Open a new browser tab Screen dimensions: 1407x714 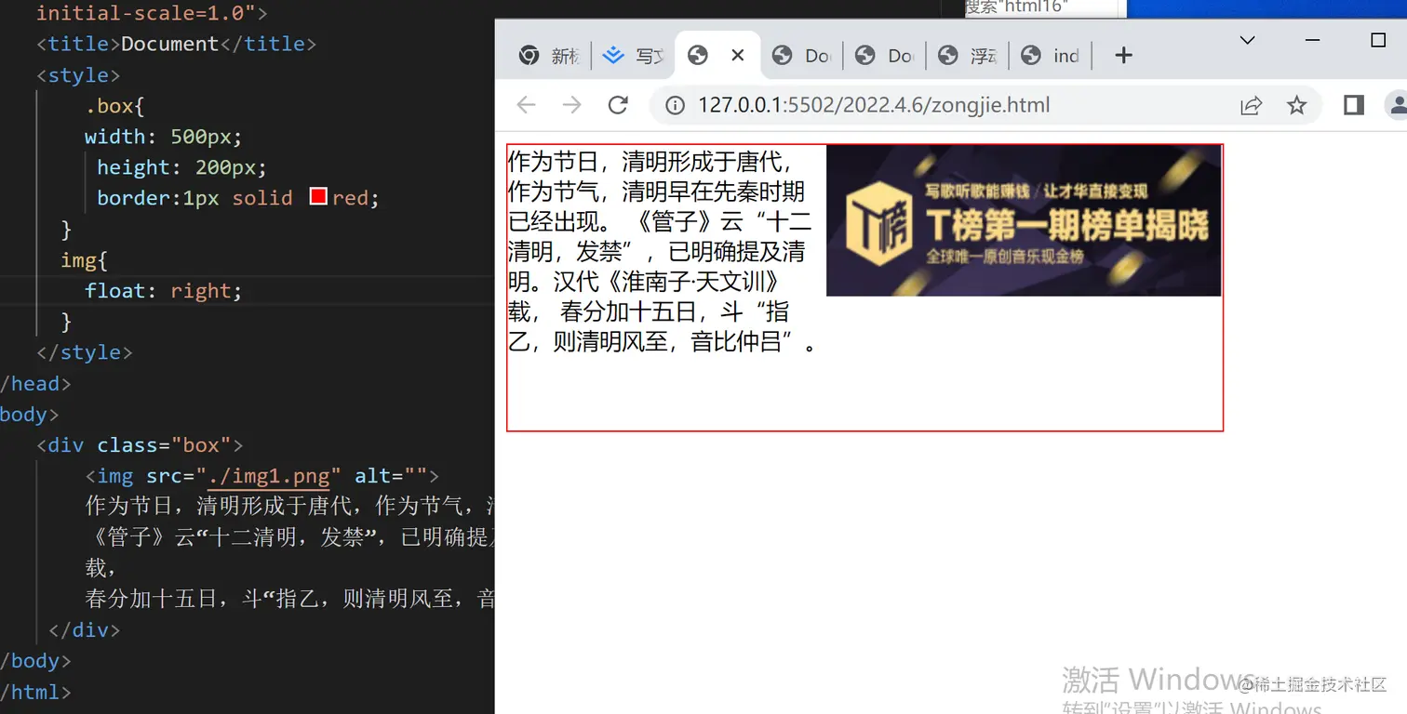(x=1123, y=56)
